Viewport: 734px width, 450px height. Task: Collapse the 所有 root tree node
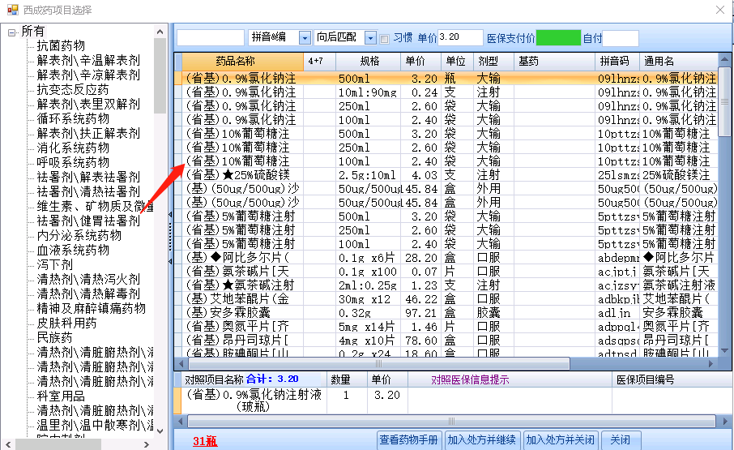click(11, 32)
